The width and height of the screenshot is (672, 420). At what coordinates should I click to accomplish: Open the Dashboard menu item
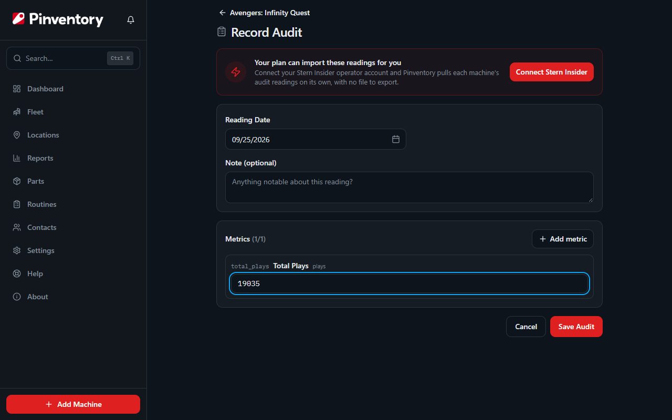coord(73,89)
